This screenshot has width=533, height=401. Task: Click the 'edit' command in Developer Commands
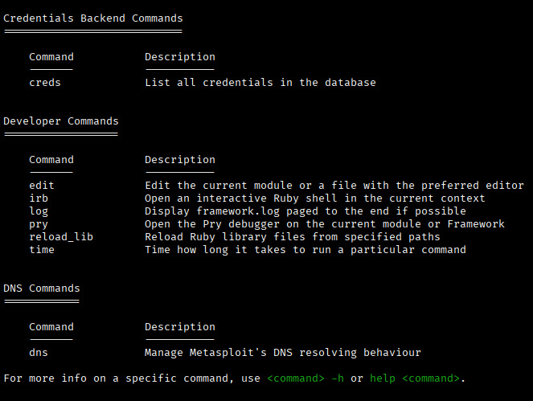point(42,186)
